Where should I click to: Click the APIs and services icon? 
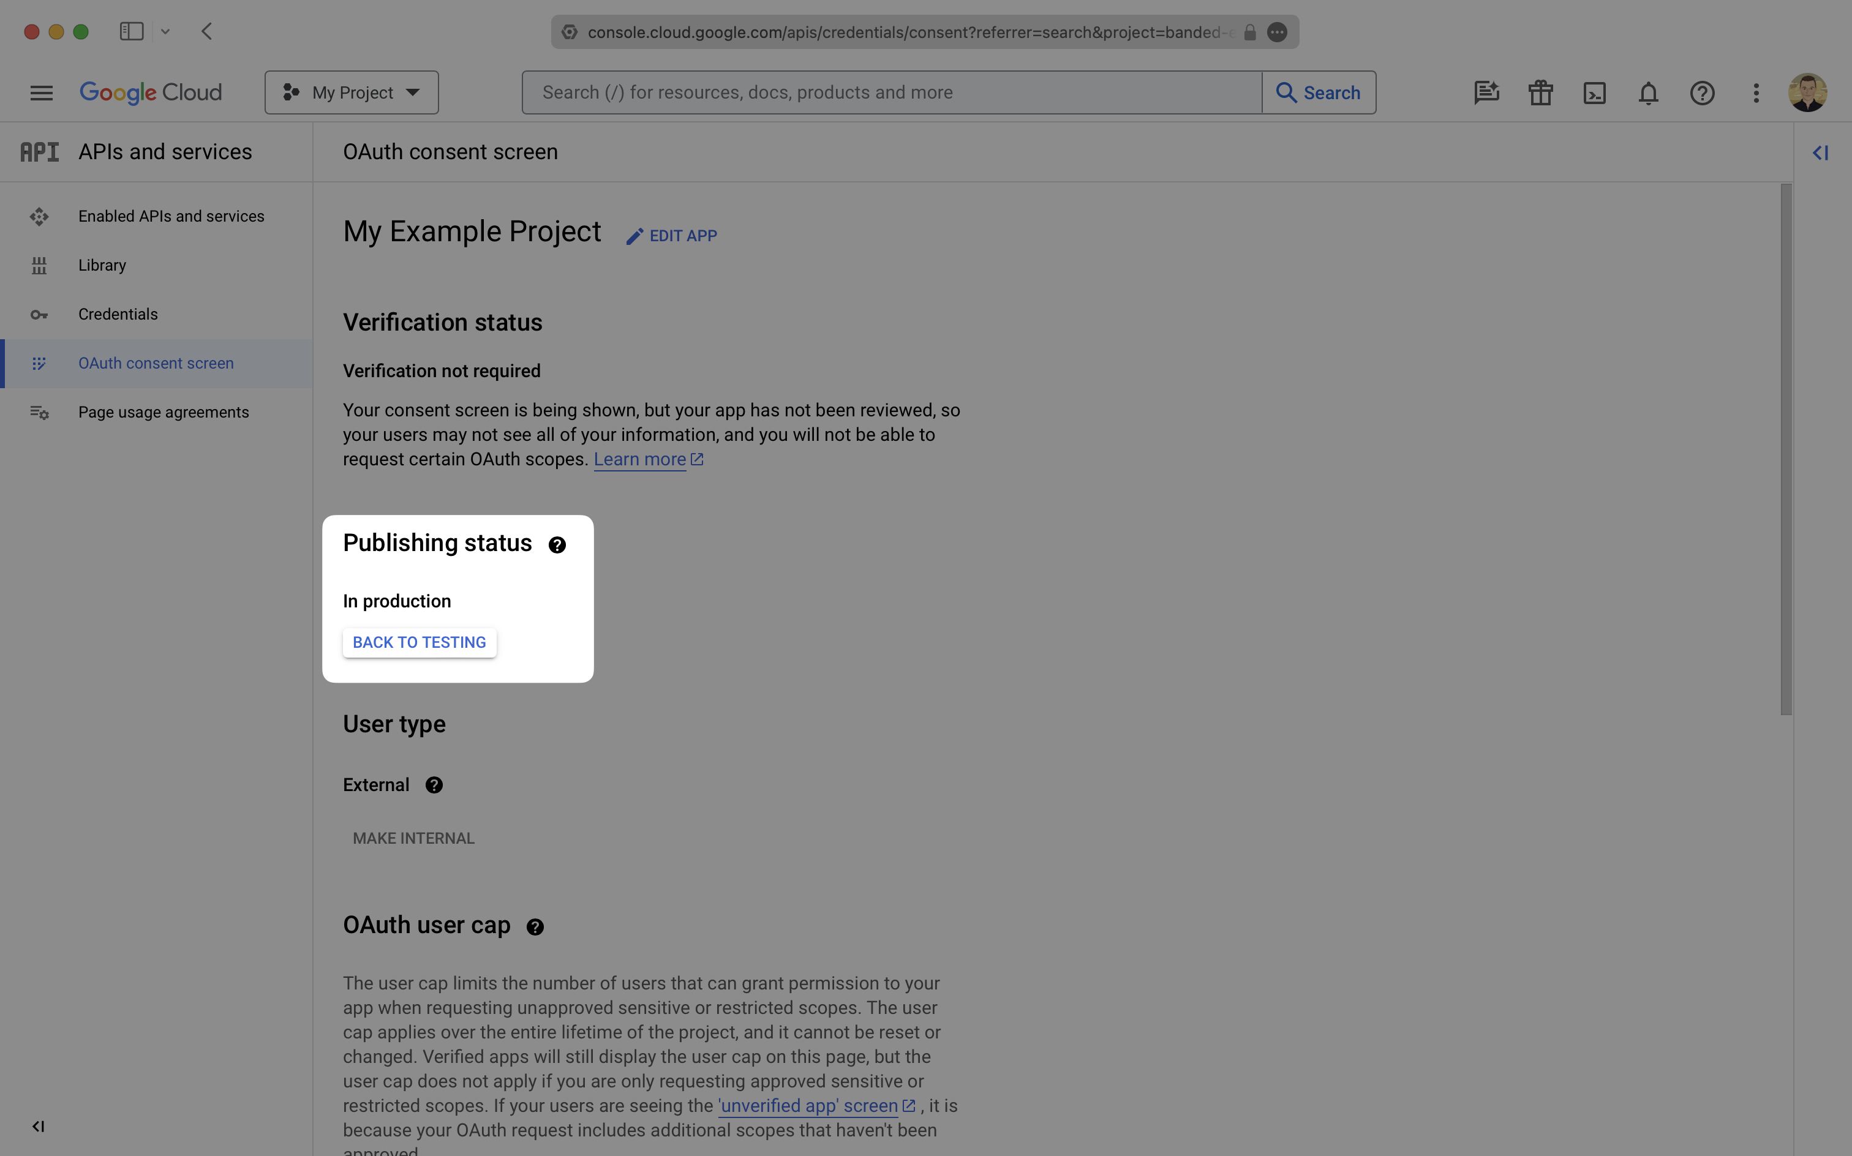click(x=39, y=151)
